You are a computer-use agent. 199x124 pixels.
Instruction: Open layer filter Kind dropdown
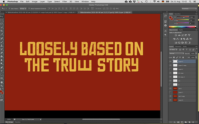click(173, 50)
